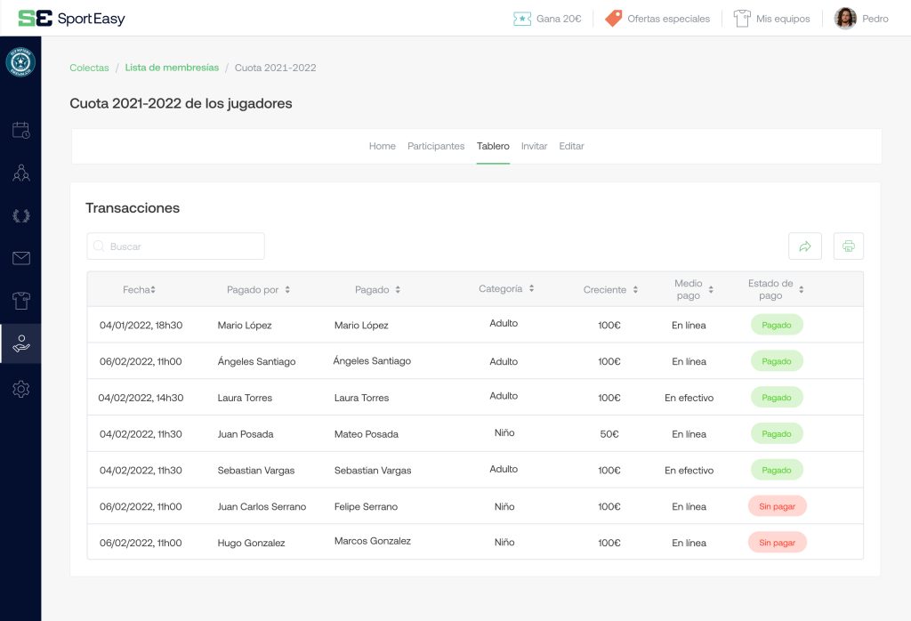Open the calendar icon in sidebar
911x621 pixels.
coord(21,130)
